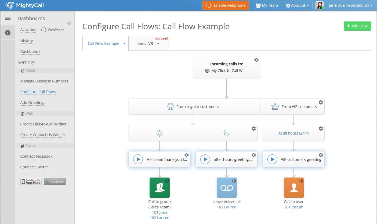Viewport: 377px width, 224px height.
Task: Open the My Team menu
Action: (267, 5)
